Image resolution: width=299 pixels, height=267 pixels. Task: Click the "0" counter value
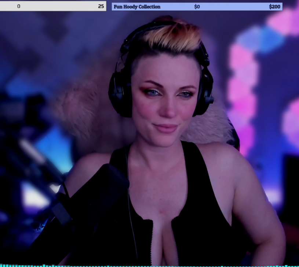click(x=18, y=6)
